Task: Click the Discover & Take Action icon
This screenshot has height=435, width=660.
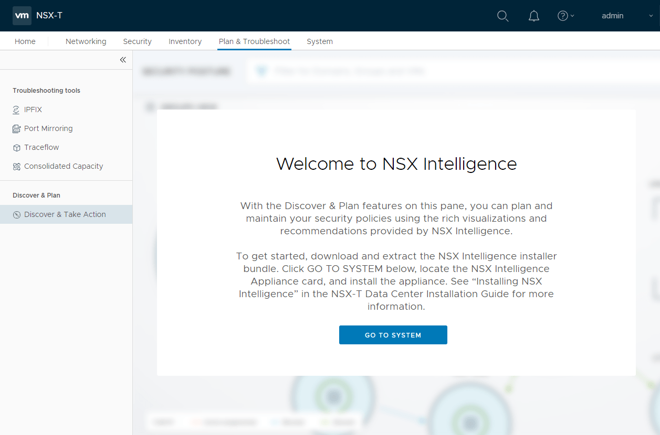Action: point(16,215)
